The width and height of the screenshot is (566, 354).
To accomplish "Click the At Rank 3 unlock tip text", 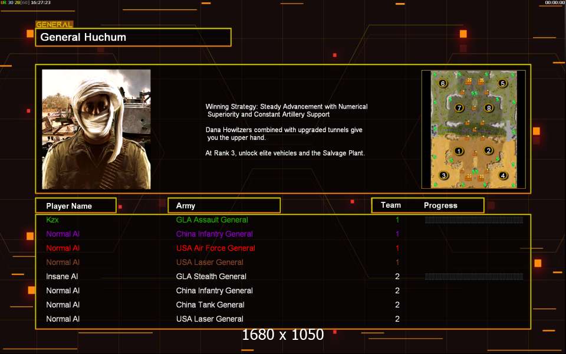I will point(285,153).
